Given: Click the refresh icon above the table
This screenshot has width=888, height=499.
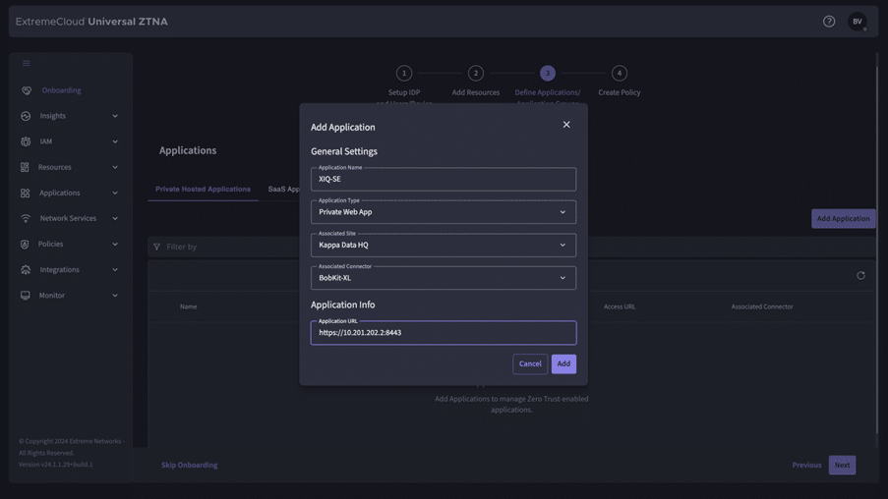Looking at the screenshot, I should [860, 276].
